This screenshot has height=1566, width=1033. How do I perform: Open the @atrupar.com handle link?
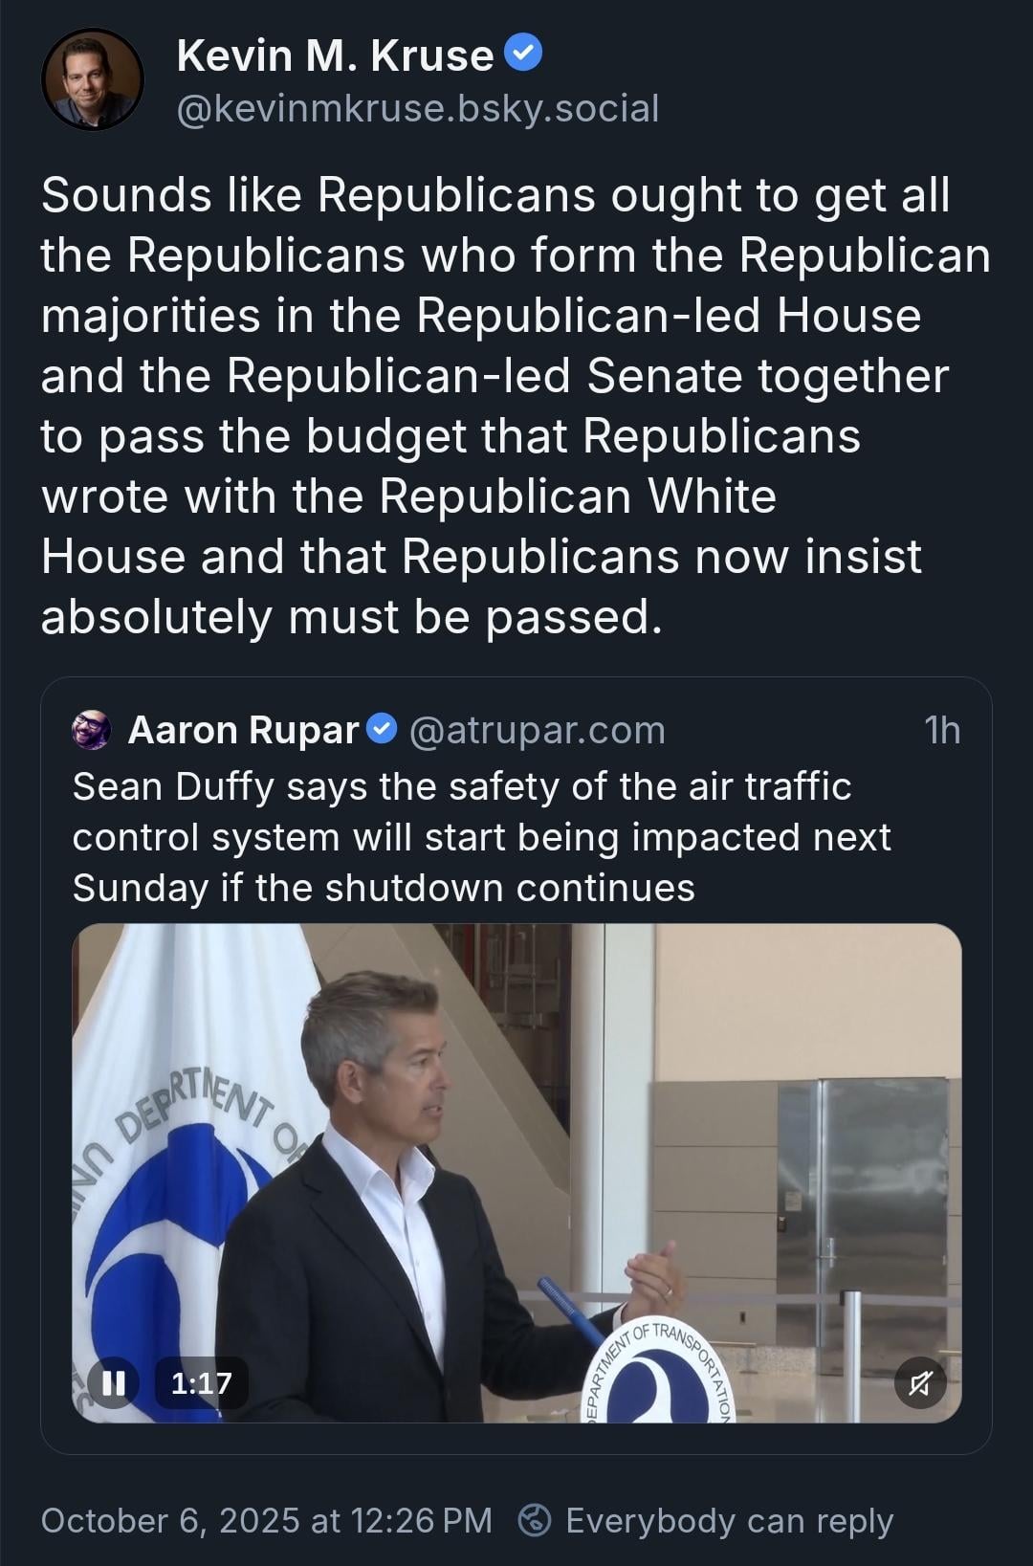coord(537,730)
